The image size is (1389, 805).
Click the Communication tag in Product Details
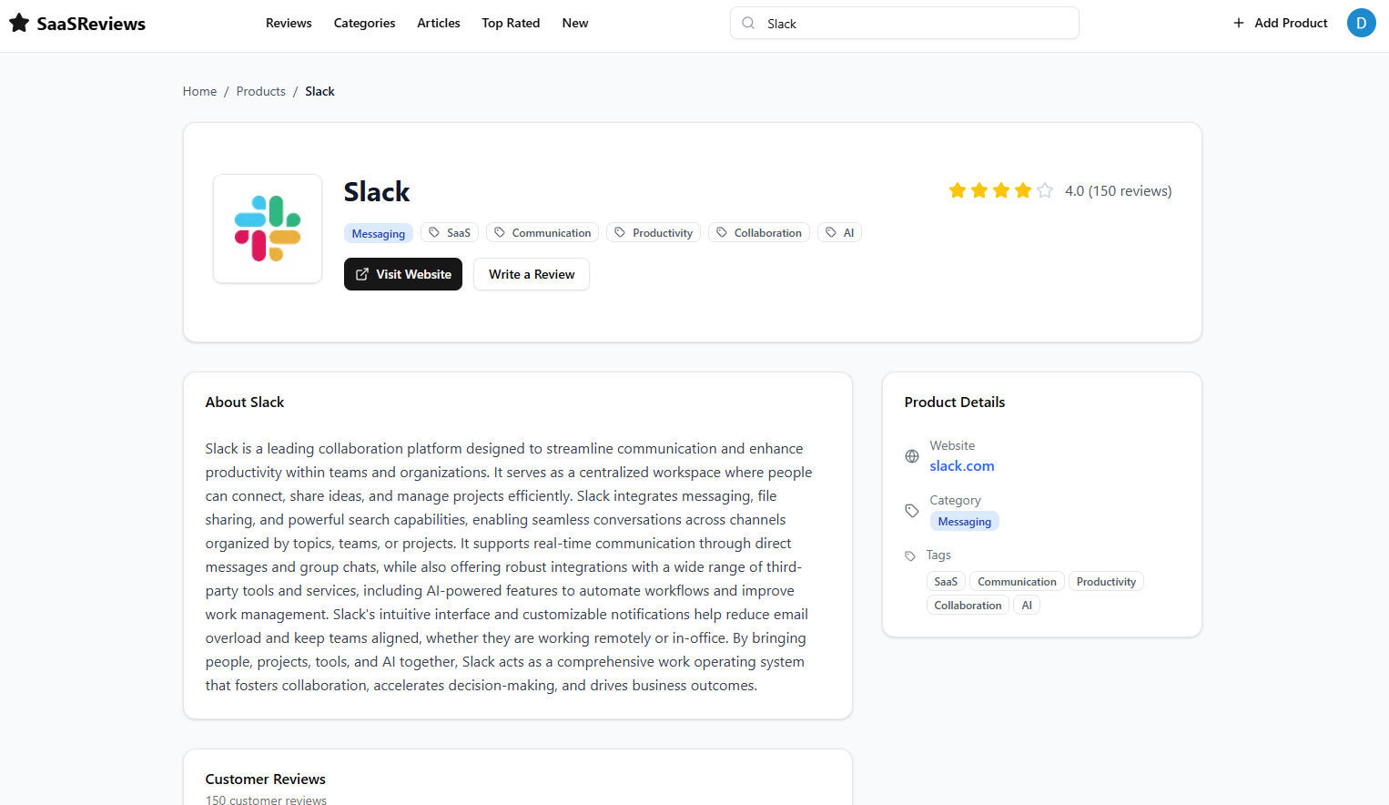[1017, 581]
